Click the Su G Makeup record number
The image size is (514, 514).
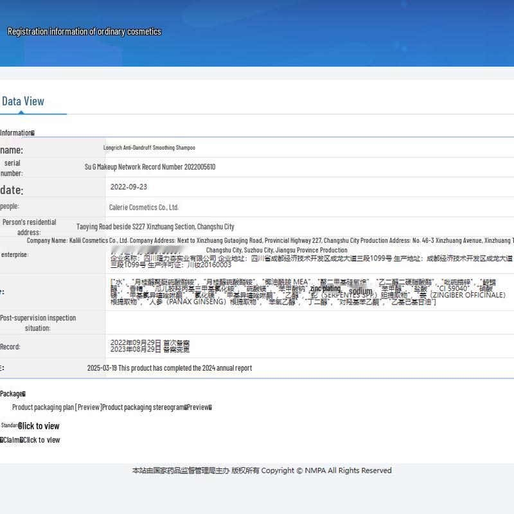point(150,167)
